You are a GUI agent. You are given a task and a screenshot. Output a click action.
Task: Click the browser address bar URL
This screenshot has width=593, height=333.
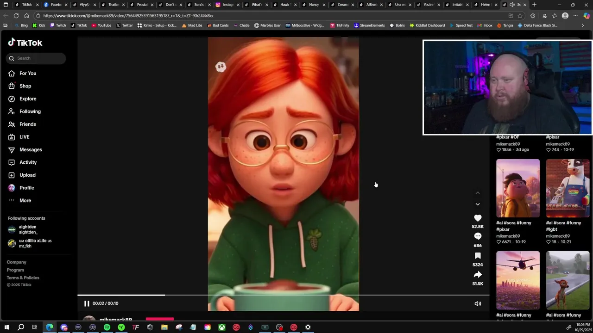pyautogui.click(x=128, y=16)
